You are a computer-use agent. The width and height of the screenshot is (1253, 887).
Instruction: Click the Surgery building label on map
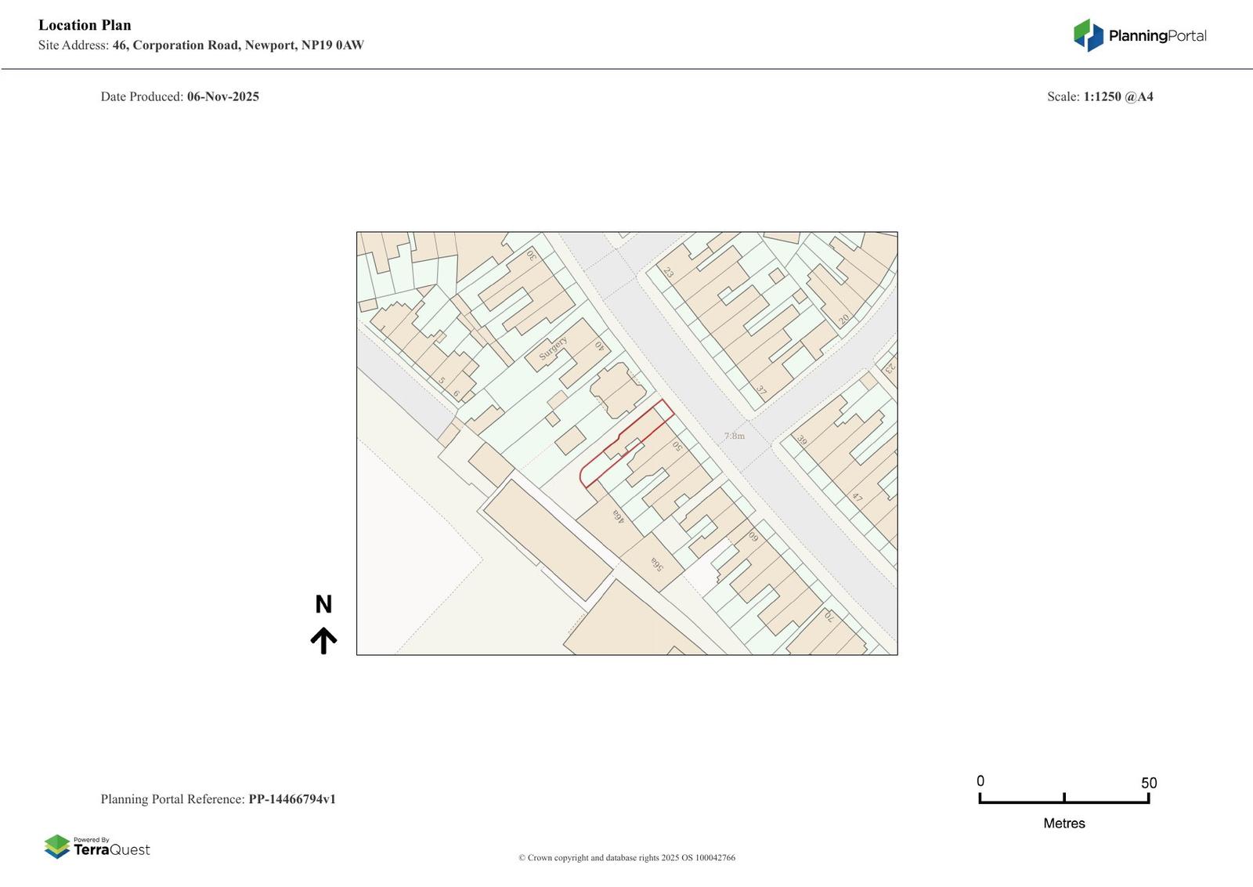click(553, 349)
